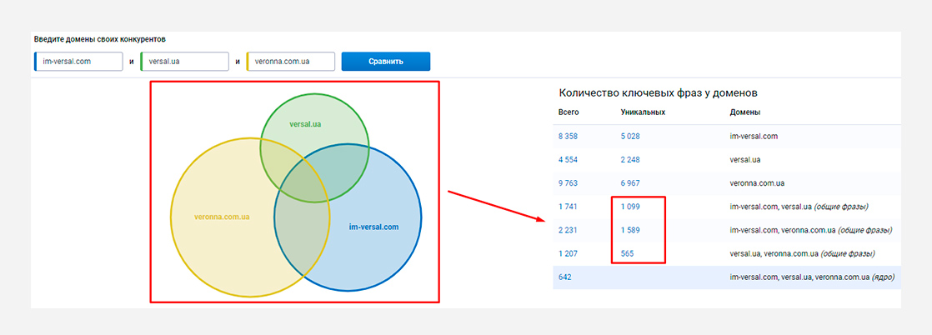The height and width of the screenshot is (335, 932).
Task: Open the 1 207 common phrases link
Action: pyautogui.click(x=568, y=253)
